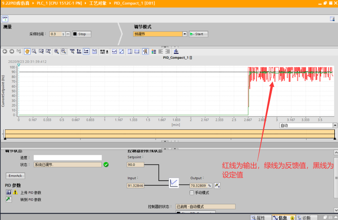Click the Input value 91.32846 field
Screen dimensions: 338x220
tap(136, 186)
